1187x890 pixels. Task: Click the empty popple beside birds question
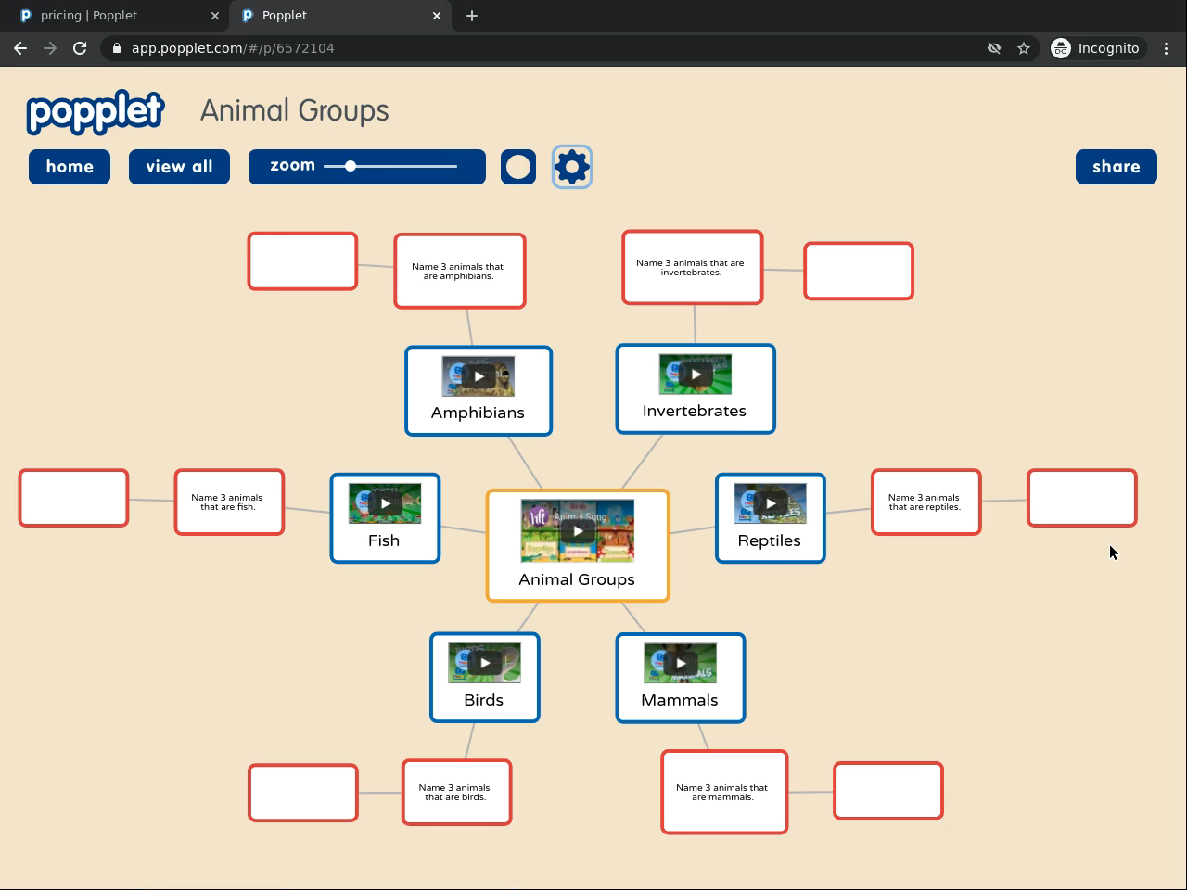tap(303, 793)
